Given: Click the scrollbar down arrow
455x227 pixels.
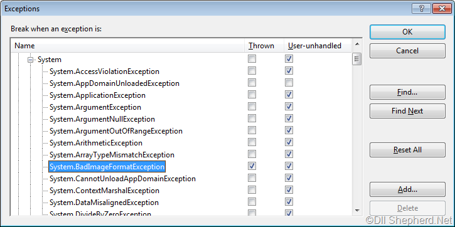Looking at the screenshot, I should 357,211.
